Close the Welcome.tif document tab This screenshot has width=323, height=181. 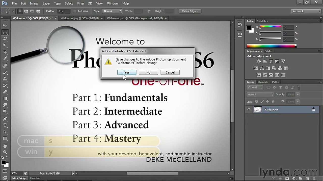click(x=56, y=18)
